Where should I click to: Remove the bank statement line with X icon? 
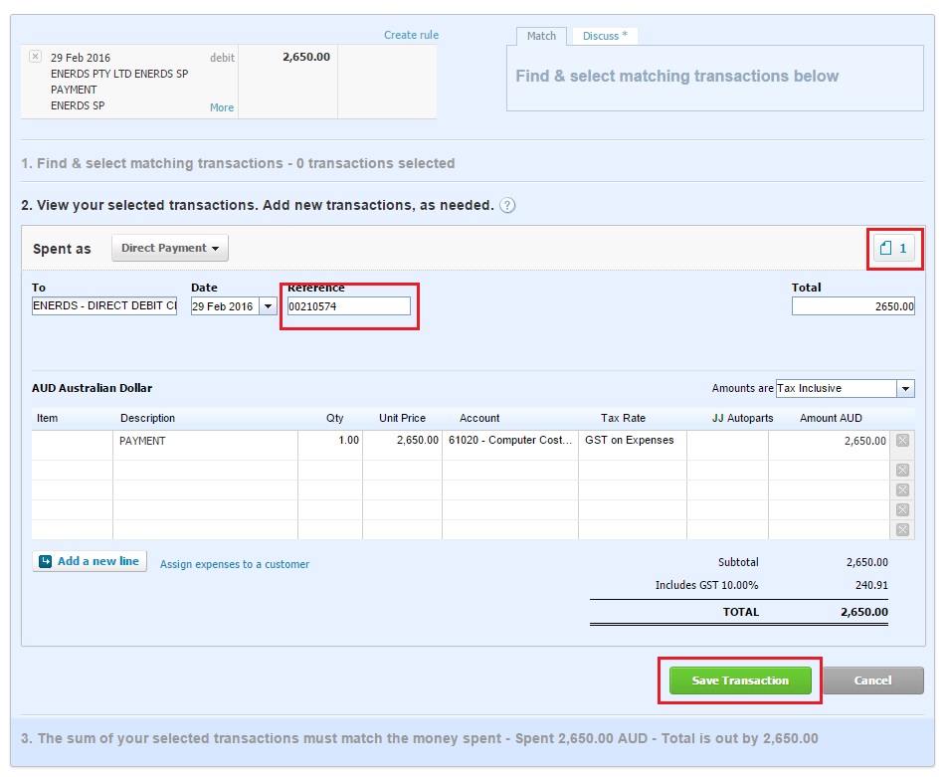click(x=36, y=57)
